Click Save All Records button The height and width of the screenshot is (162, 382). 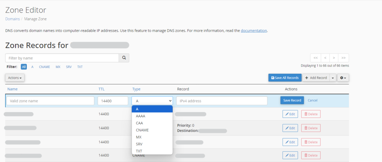284,78
